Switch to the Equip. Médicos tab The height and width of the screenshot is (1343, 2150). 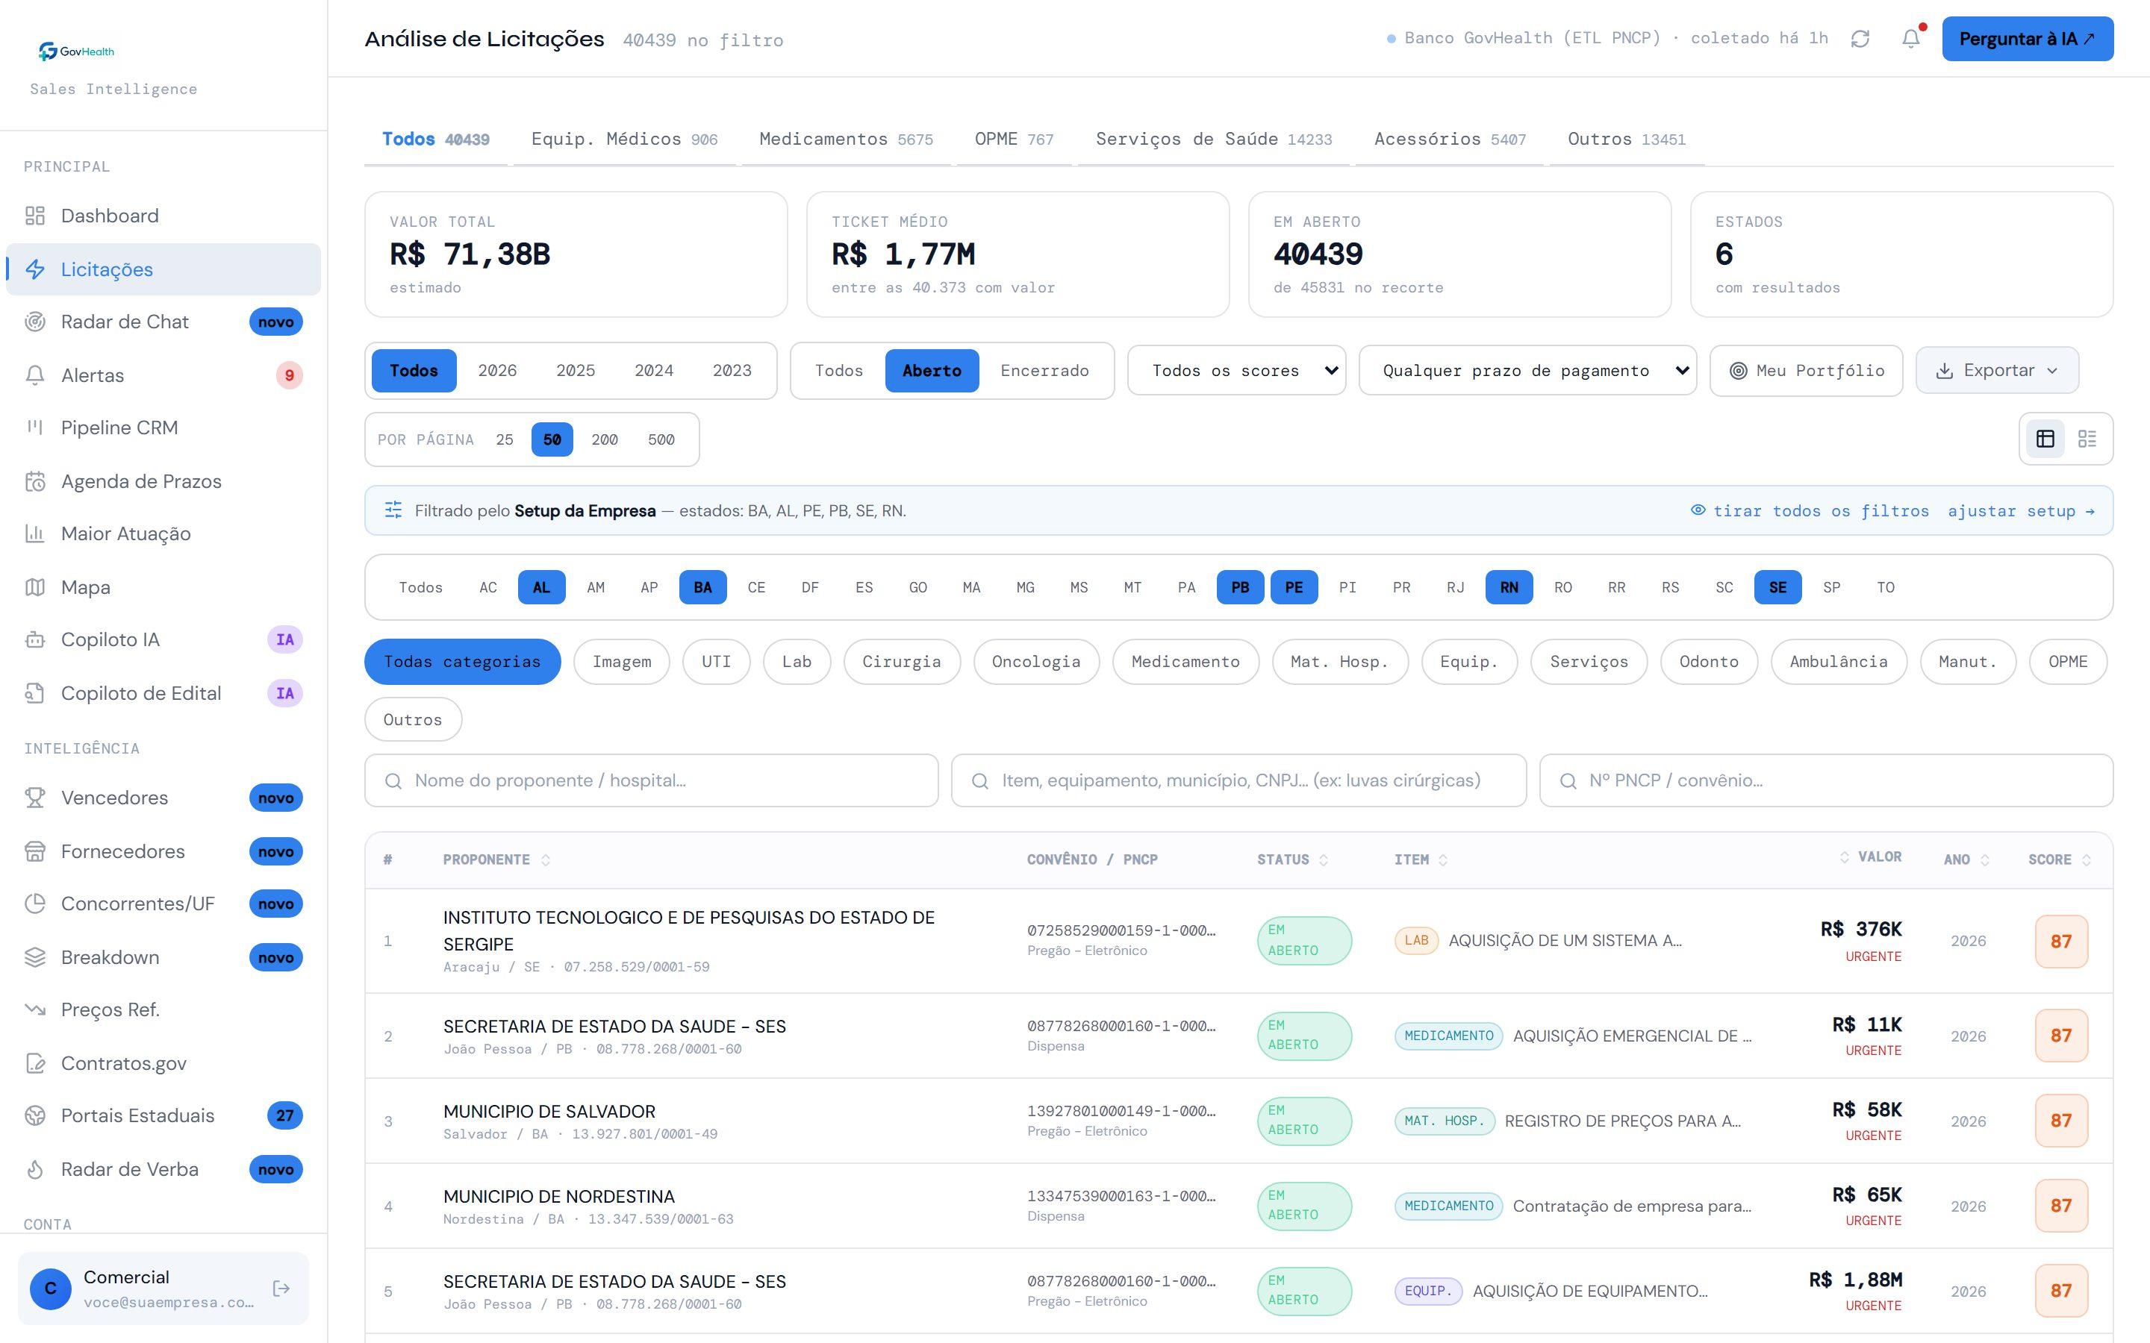(x=623, y=140)
